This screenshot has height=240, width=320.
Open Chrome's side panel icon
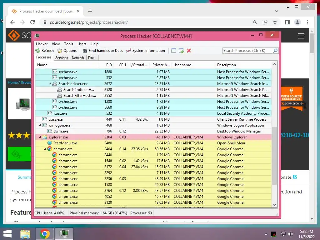(287, 22)
